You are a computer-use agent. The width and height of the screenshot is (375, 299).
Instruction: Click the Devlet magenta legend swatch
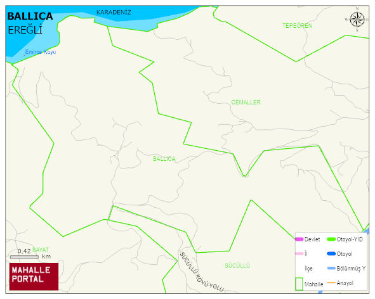coord(299,239)
